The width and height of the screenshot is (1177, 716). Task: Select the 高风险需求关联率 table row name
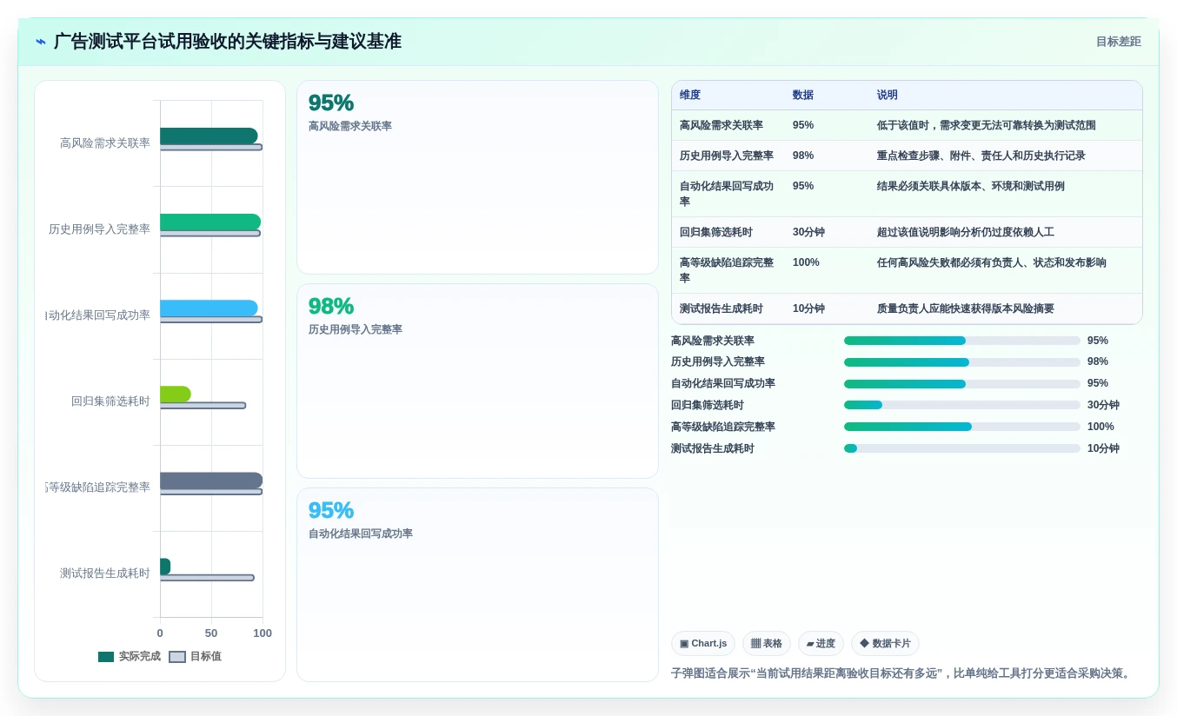[721, 125]
